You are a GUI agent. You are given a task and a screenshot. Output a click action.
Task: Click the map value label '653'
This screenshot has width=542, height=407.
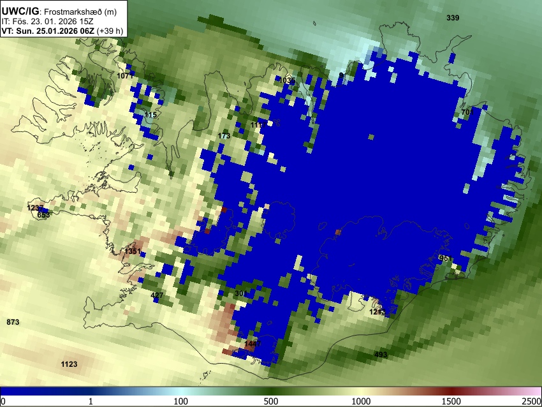(43, 215)
